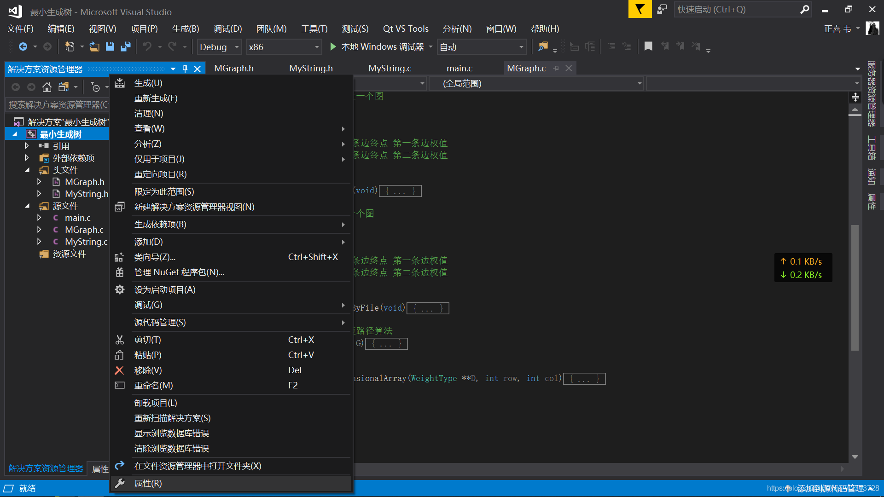This screenshot has width=884, height=497.
Task: Expand the main.c tree node
Action: pyautogui.click(x=39, y=218)
